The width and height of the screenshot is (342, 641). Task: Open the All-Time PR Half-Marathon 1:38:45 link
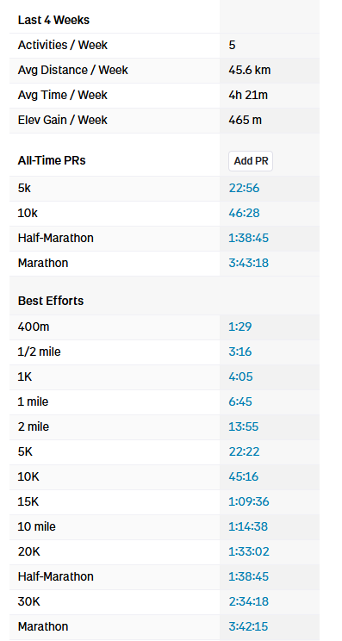[248, 239]
